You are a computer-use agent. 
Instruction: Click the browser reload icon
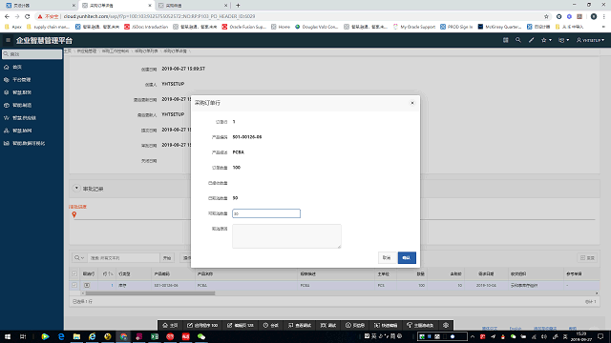28,16
